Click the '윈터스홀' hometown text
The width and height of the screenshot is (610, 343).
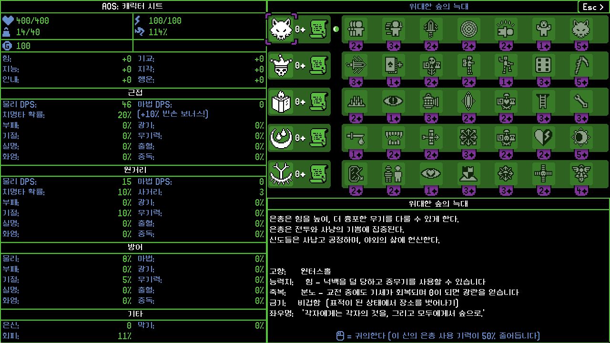coord(316,272)
